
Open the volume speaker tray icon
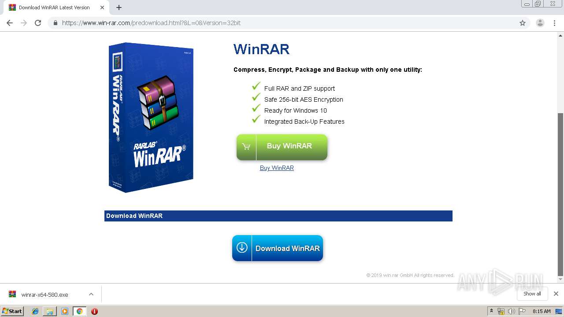pyautogui.click(x=511, y=311)
